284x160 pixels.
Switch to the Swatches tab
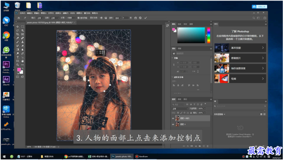[x=179, y=24]
